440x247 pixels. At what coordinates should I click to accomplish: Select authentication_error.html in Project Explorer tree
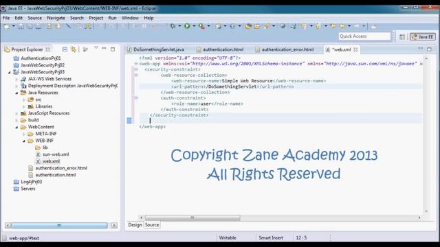pos(61,168)
